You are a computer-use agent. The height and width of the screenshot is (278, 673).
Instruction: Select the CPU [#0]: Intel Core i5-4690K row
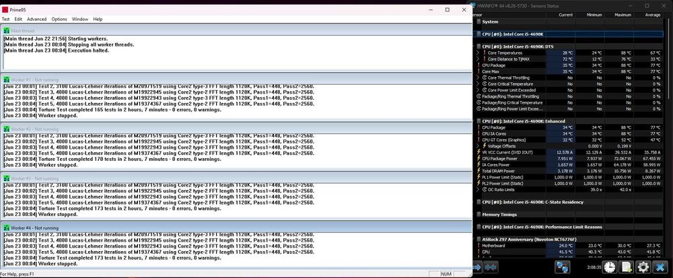pos(568,34)
